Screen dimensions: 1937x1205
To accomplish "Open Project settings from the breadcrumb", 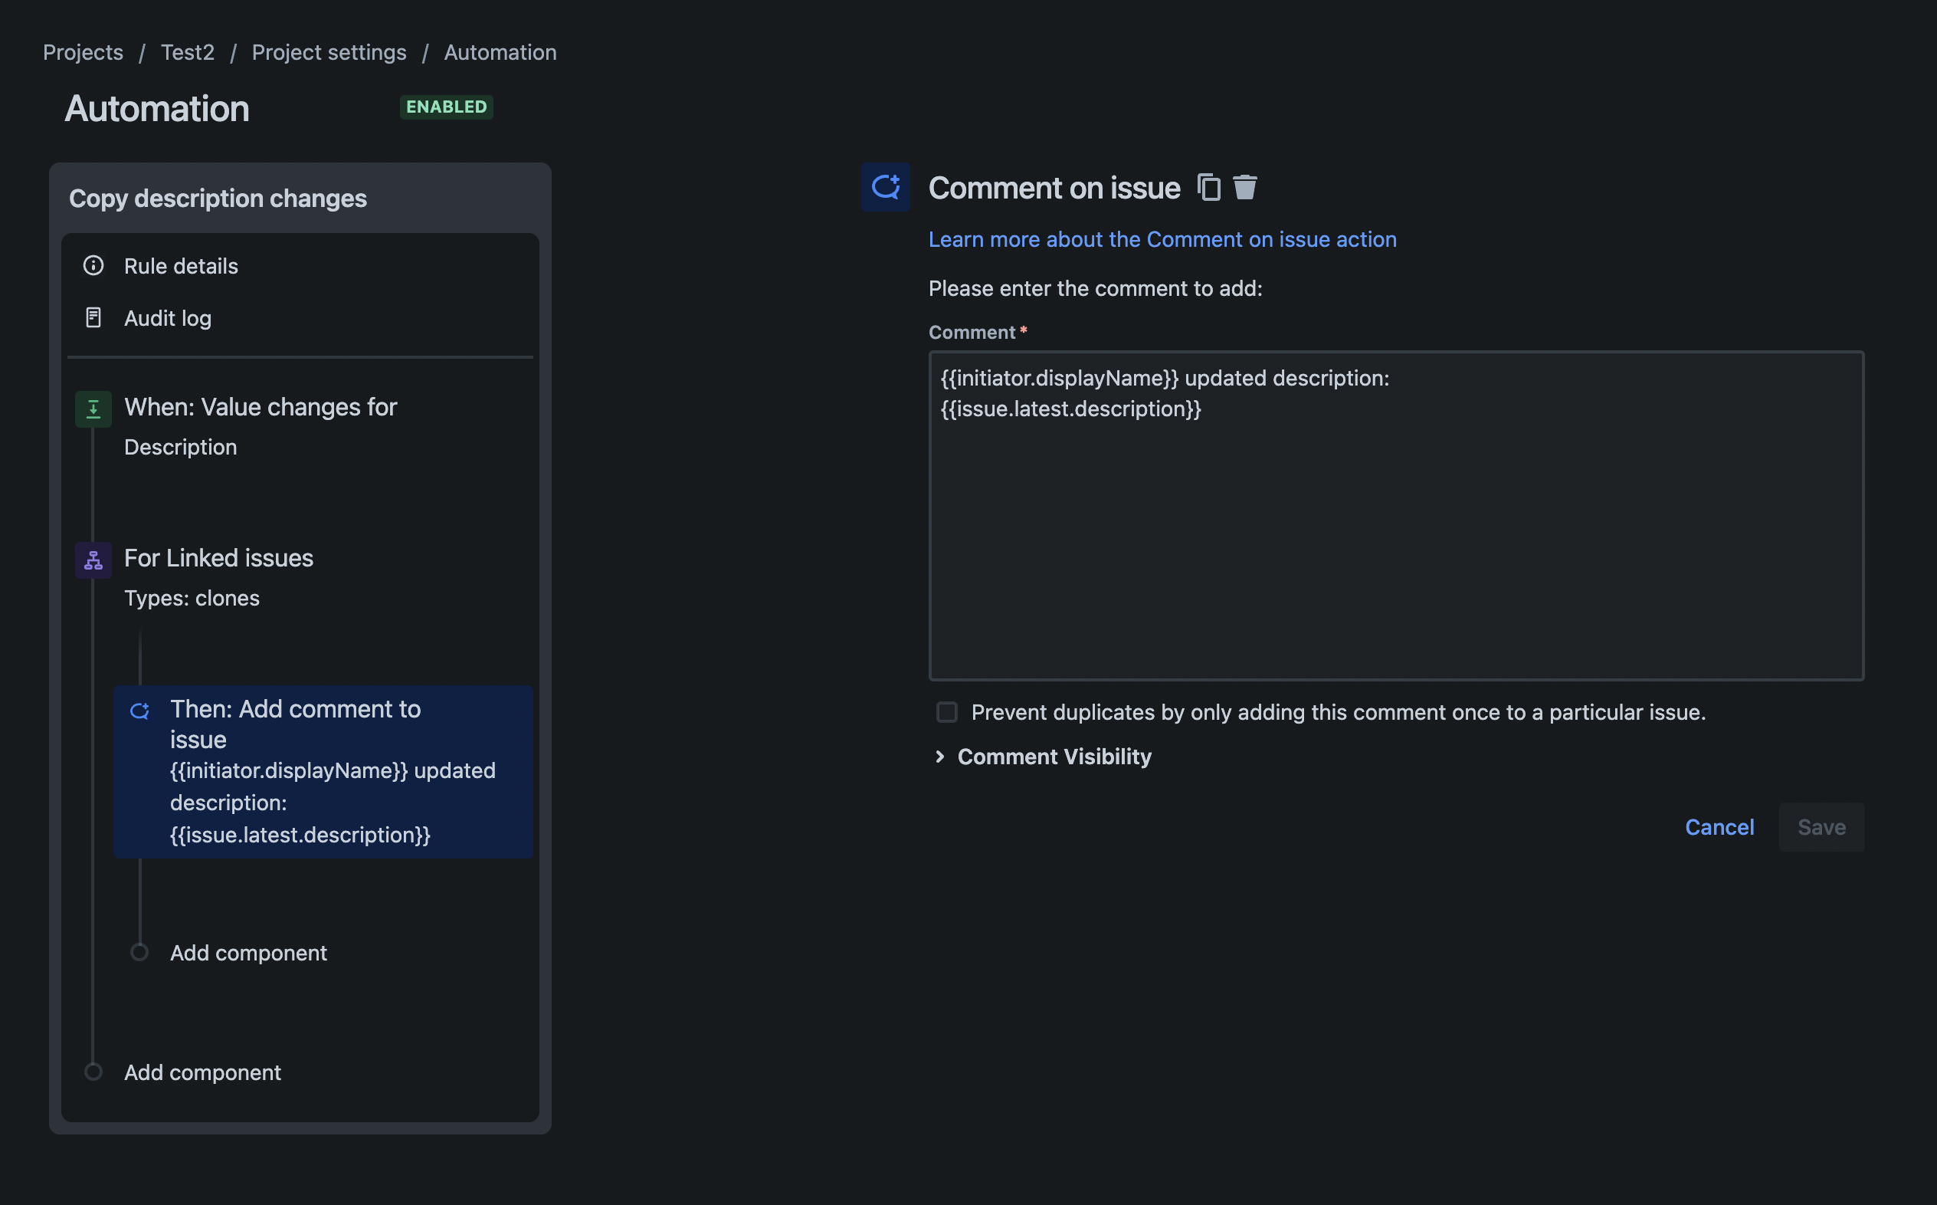I will 329,51.
